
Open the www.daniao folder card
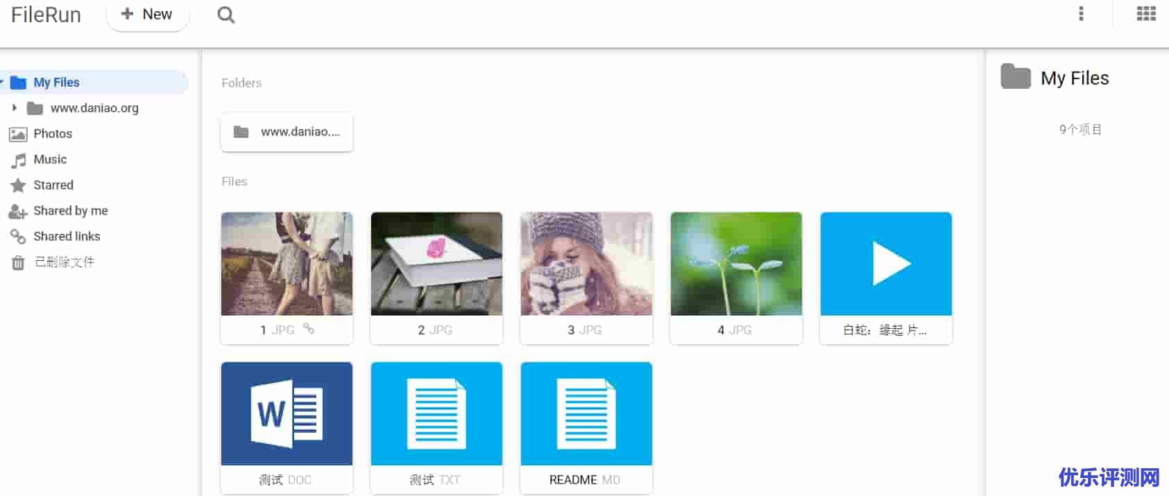287,132
